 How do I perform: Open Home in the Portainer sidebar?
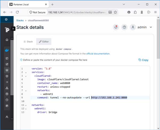tap(7, 40)
